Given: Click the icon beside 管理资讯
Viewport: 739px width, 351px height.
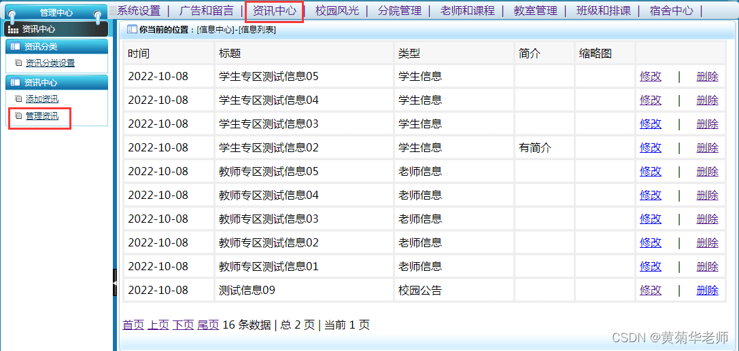Looking at the screenshot, I should click(18, 115).
